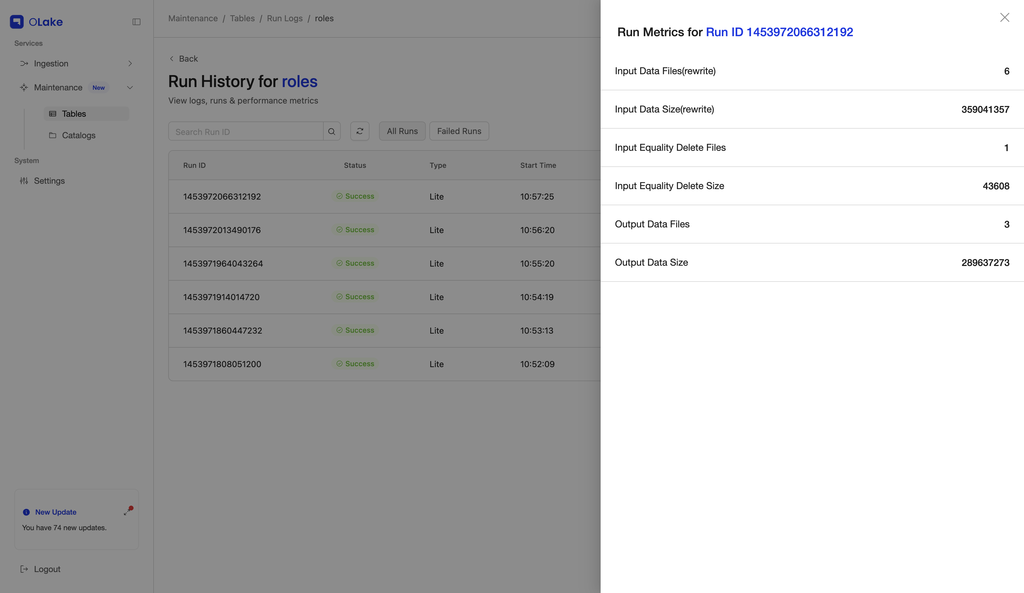Collapse the sidebar panel

pyautogui.click(x=137, y=22)
